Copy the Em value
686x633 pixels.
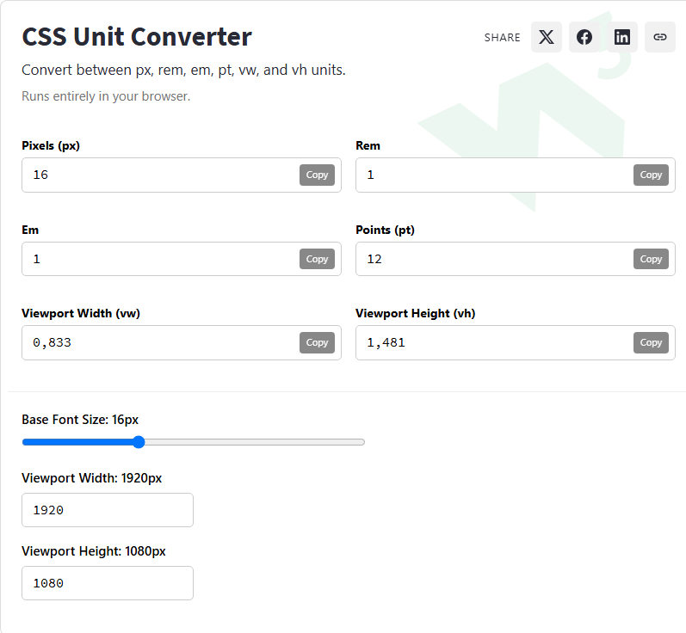pos(318,259)
